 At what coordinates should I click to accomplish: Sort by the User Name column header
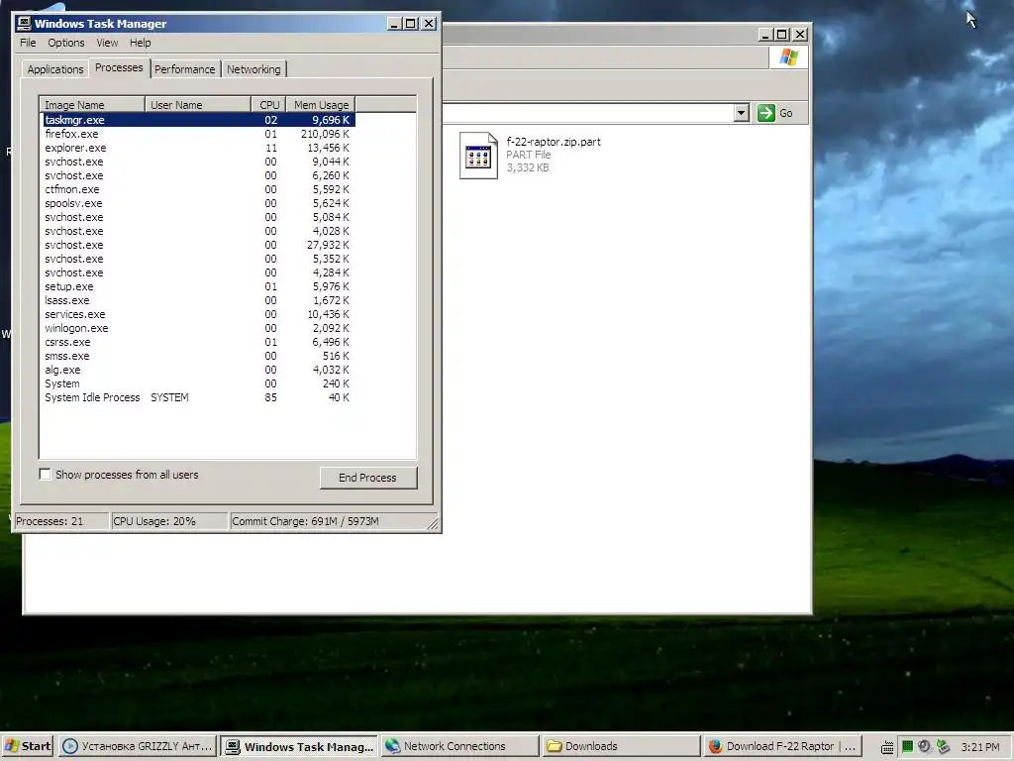(x=197, y=105)
